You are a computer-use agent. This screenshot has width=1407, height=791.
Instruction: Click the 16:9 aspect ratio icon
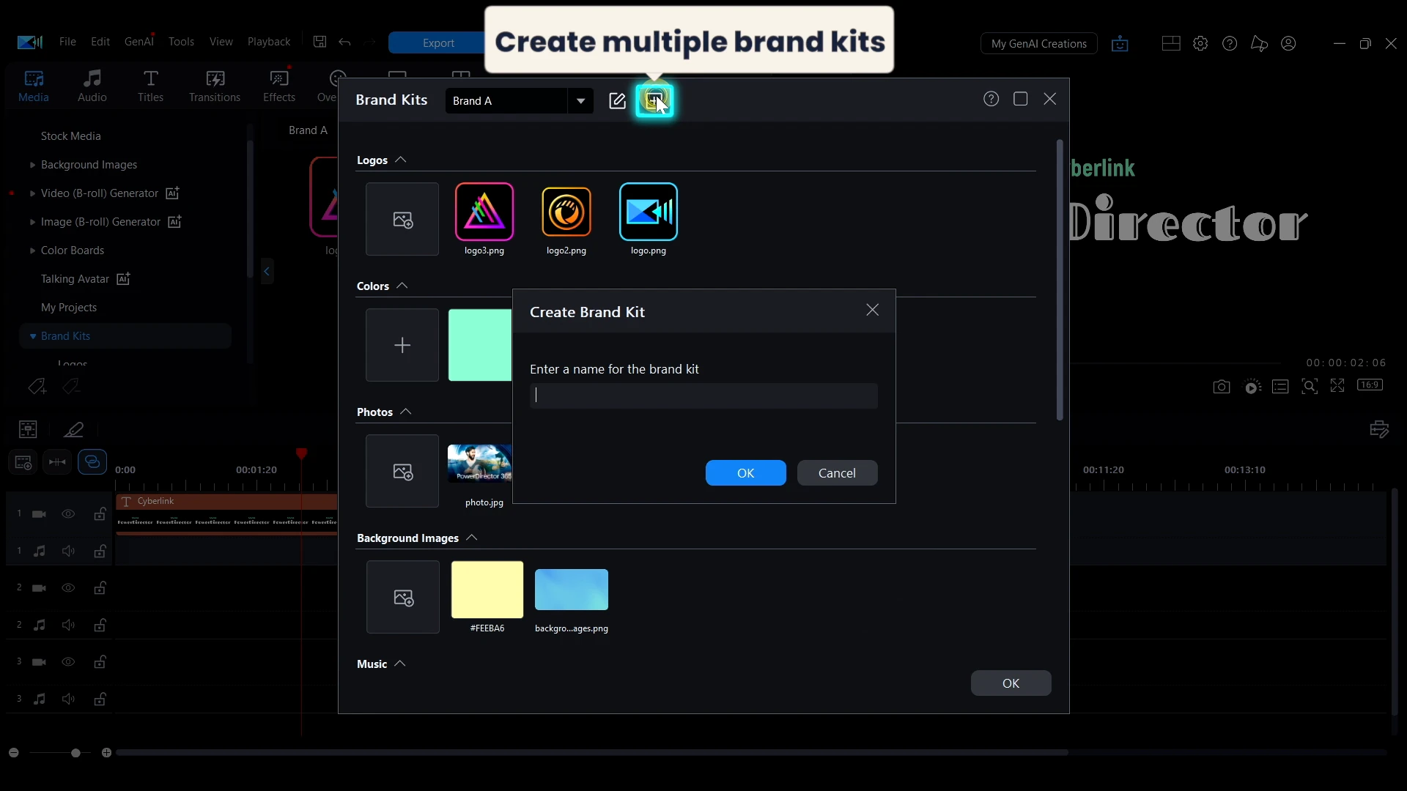tap(1370, 385)
